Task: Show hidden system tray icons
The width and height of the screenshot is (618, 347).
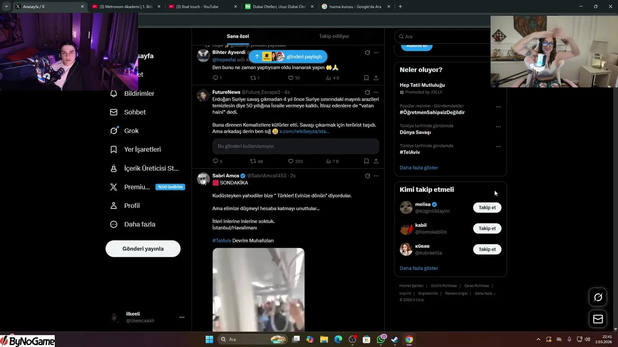Action: tap(538, 339)
